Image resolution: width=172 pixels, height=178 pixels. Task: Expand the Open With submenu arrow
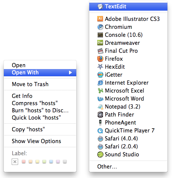(70, 72)
